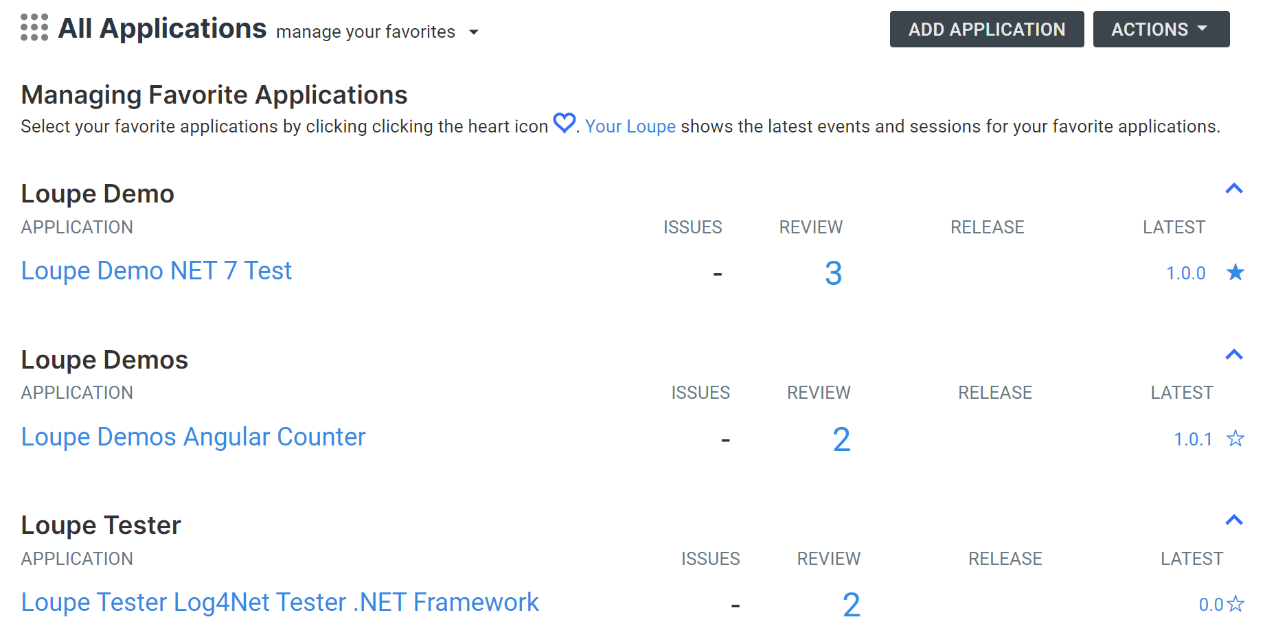1265x637 pixels.
Task: Open Loupe Tester Log4Net Tester .NET Framework
Action: point(280,602)
